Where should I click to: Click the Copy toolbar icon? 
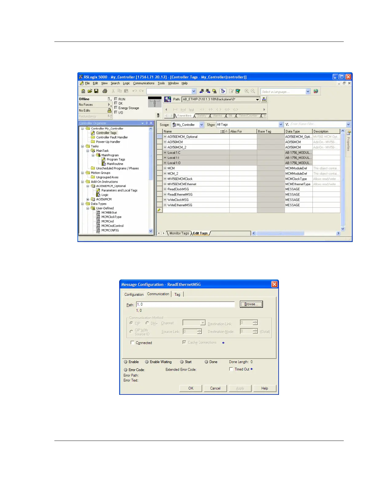(120, 91)
